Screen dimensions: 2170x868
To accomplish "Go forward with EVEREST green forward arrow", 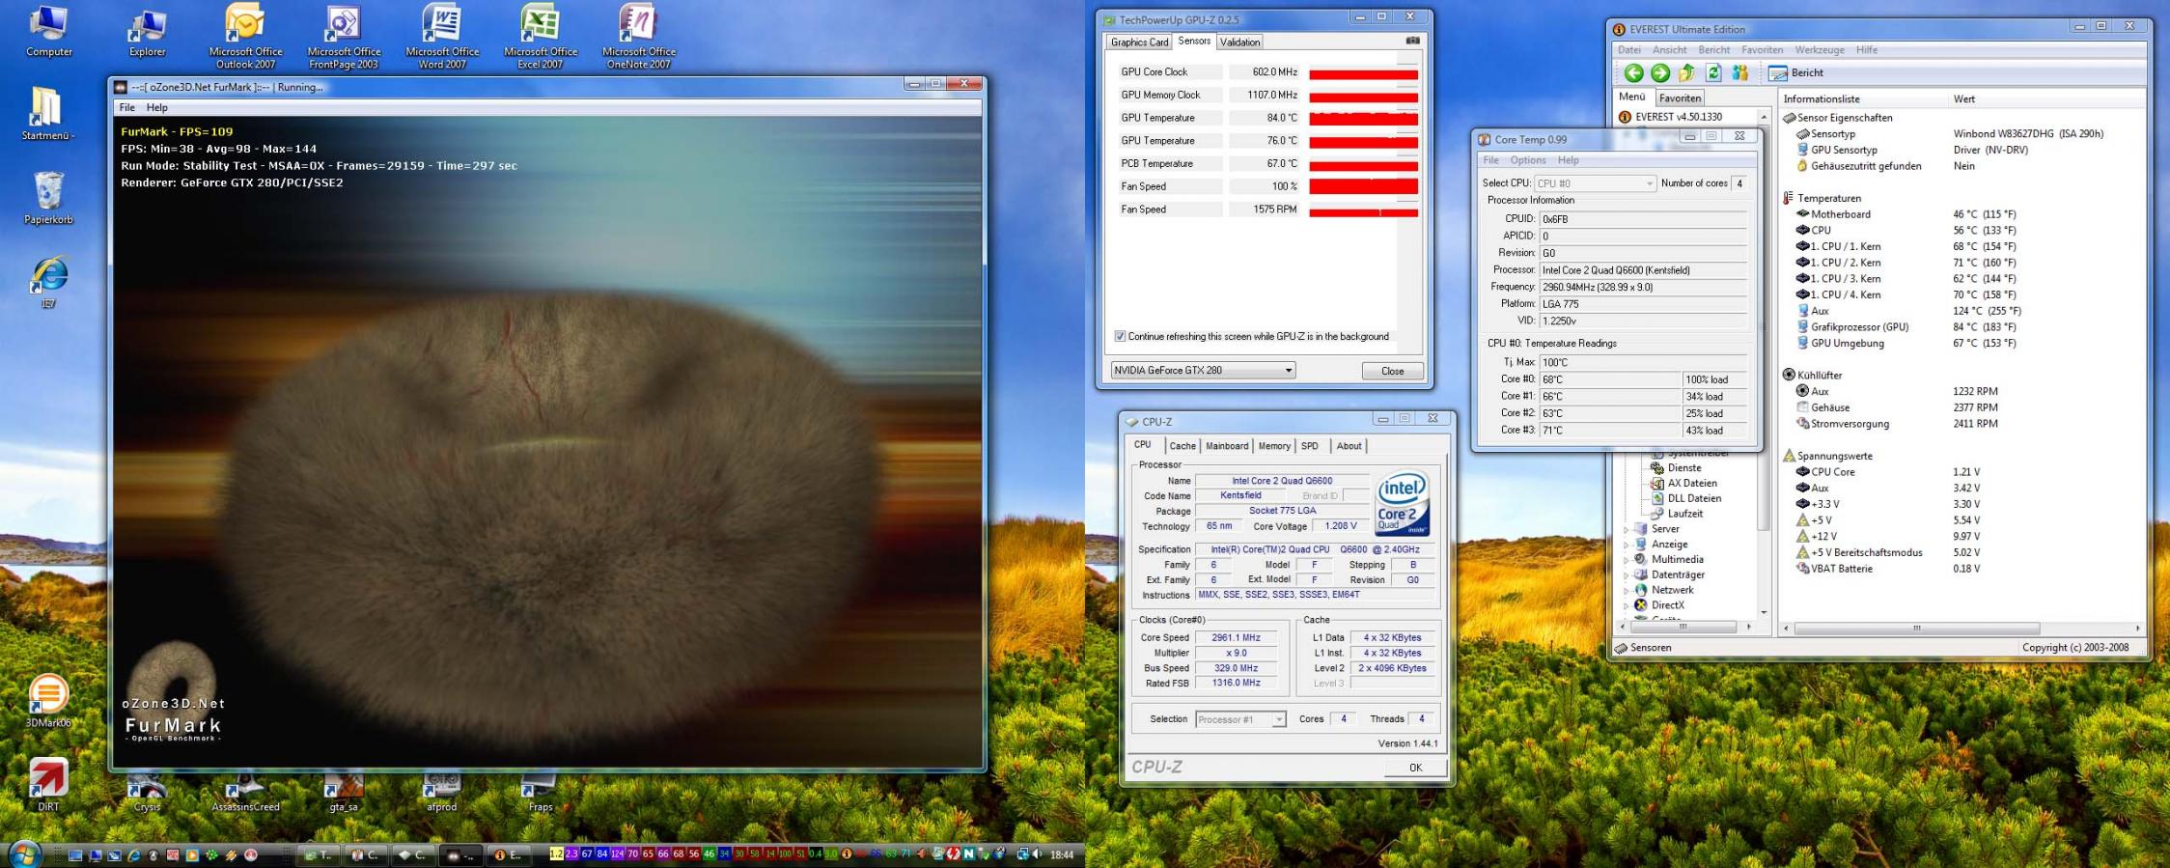I will (x=1660, y=72).
